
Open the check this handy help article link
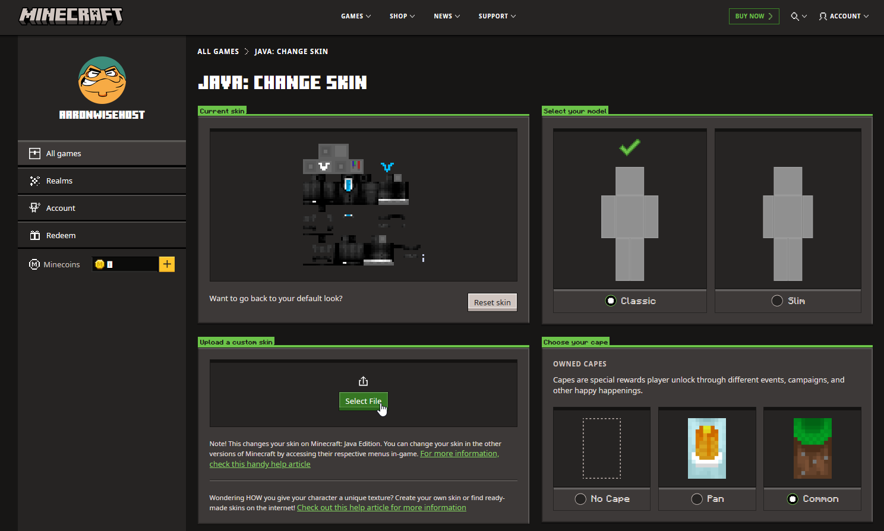click(260, 464)
